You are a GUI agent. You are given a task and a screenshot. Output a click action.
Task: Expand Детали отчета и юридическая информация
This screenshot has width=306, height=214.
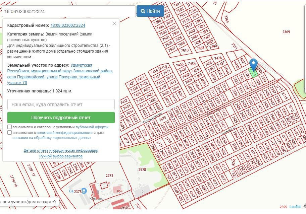pyautogui.click(x=61, y=151)
